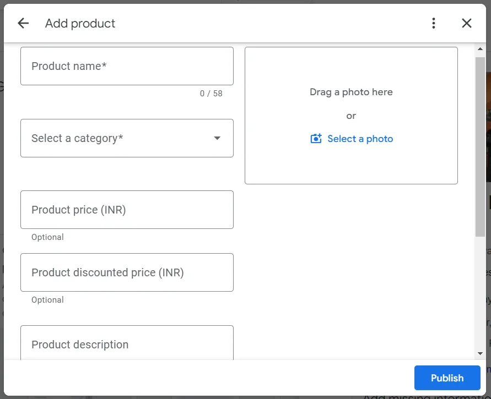
Task: Click the Product price (INR) field
Action: [127, 210]
